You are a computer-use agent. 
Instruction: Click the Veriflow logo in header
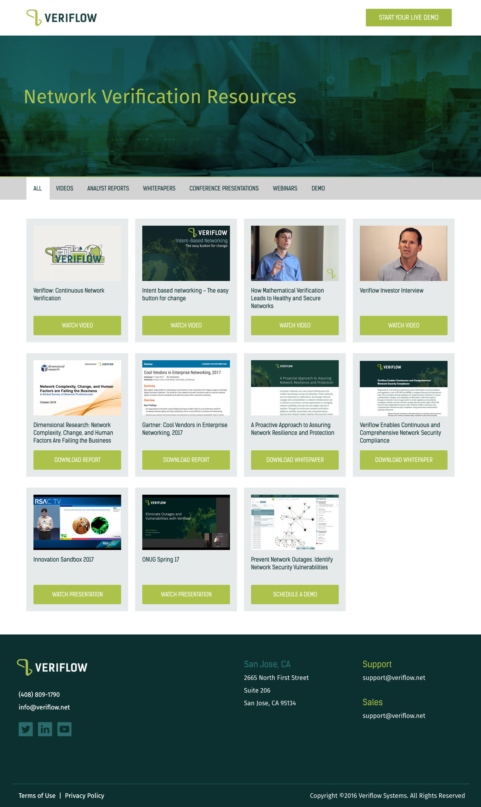(x=62, y=18)
